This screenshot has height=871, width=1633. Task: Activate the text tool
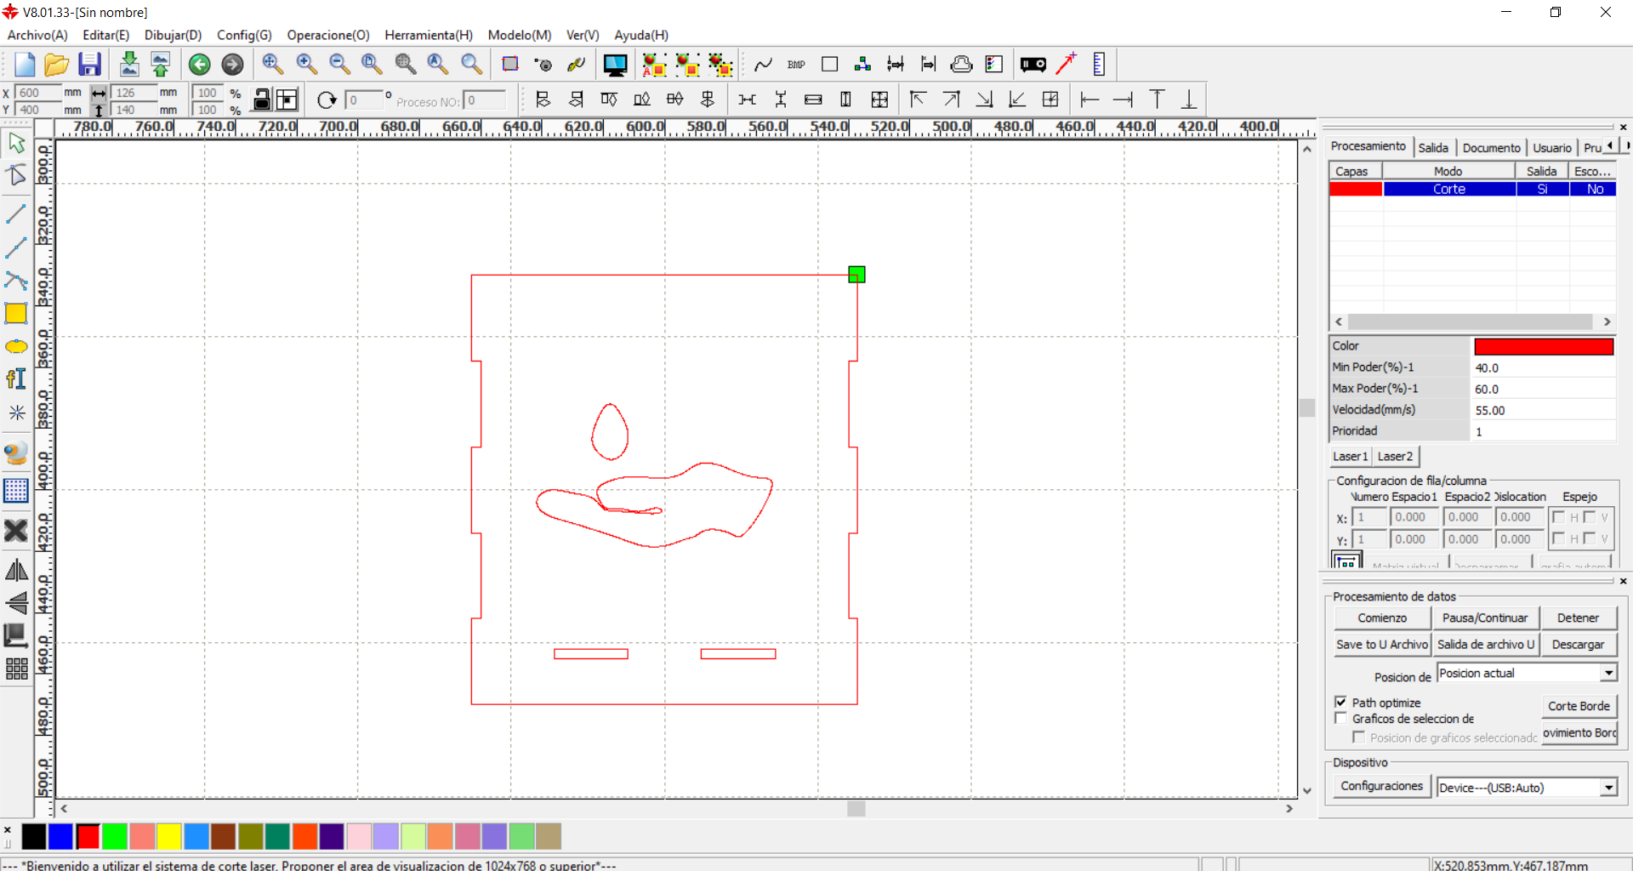tap(16, 379)
